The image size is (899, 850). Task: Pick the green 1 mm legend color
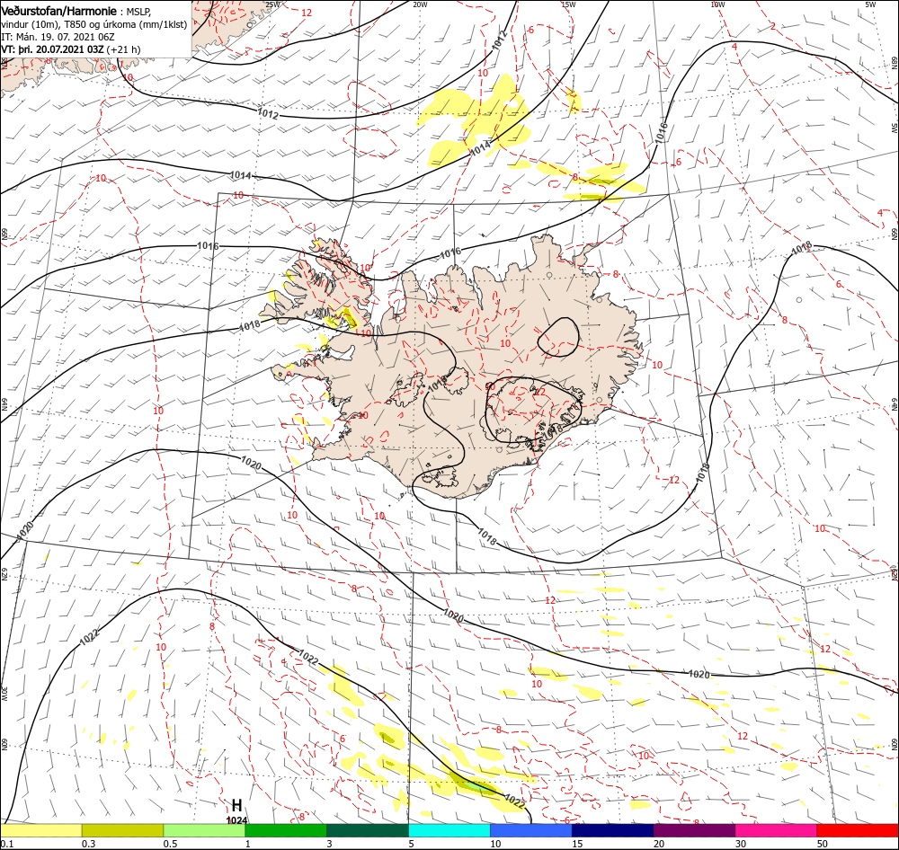[x=286, y=830]
